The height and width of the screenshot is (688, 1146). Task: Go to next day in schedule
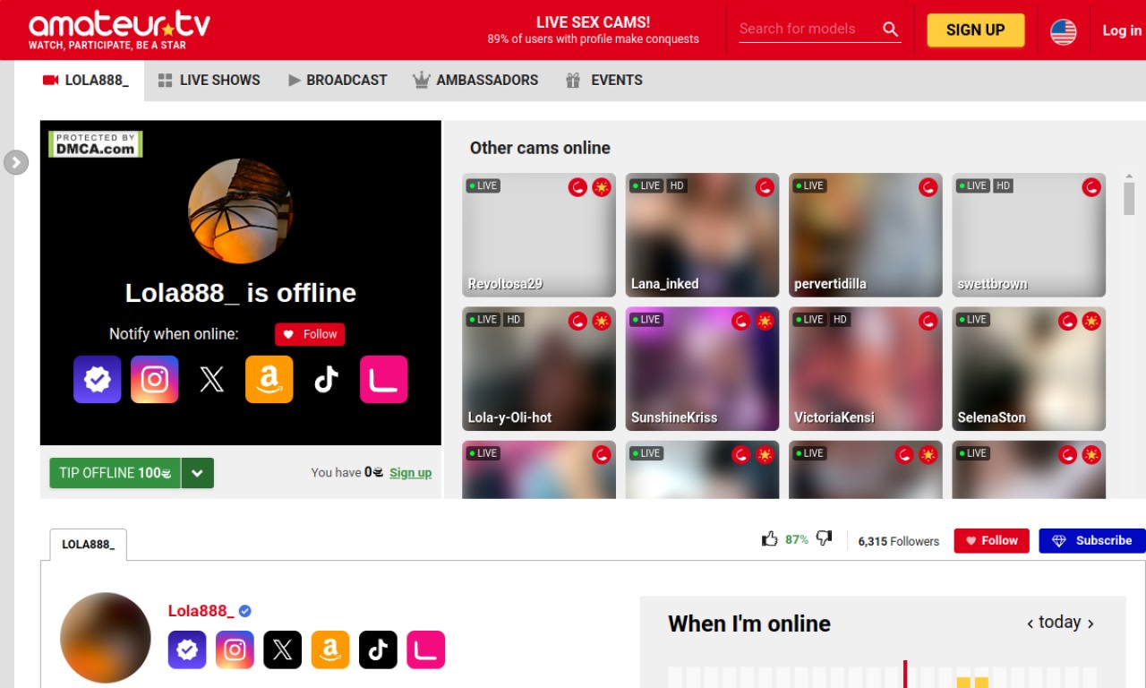click(1090, 623)
